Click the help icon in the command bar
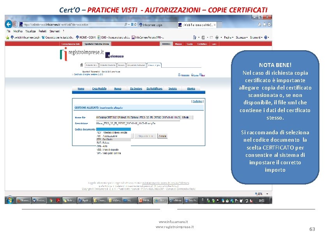This screenshot has height=232, width=328. (266, 37)
